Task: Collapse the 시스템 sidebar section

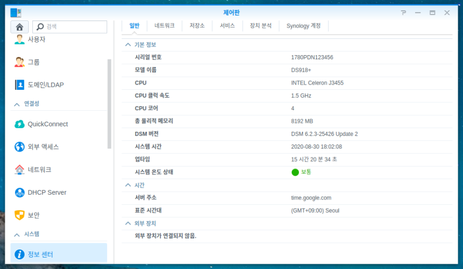Action: pyautogui.click(x=17, y=235)
